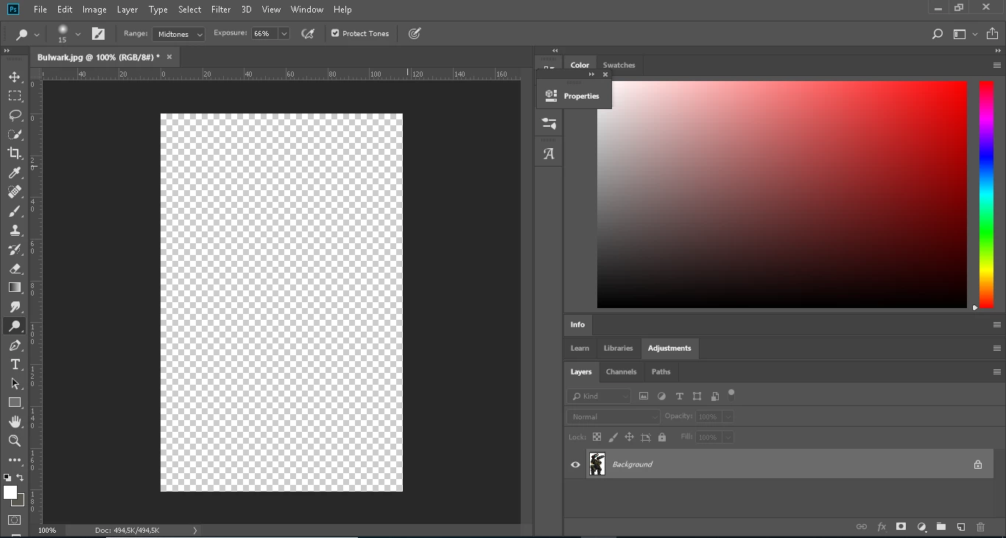Viewport: 1006px width, 538px height.
Task: Select the Hand tool
Action: [x=15, y=422]
